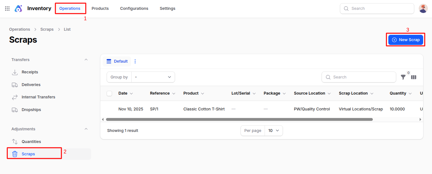
Task: Open Receipts from the sidebar
Action: point(30,72)
